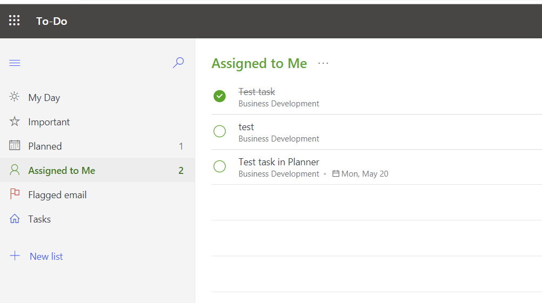Collapse the sidebar with hamburger menu
The height and width of the screenshot is (303, 542).
tap(15, 63)
